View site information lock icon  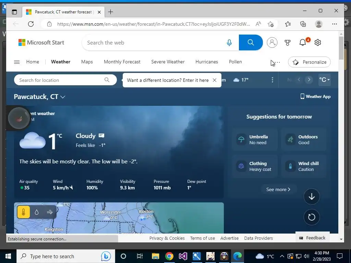[49, 24]
